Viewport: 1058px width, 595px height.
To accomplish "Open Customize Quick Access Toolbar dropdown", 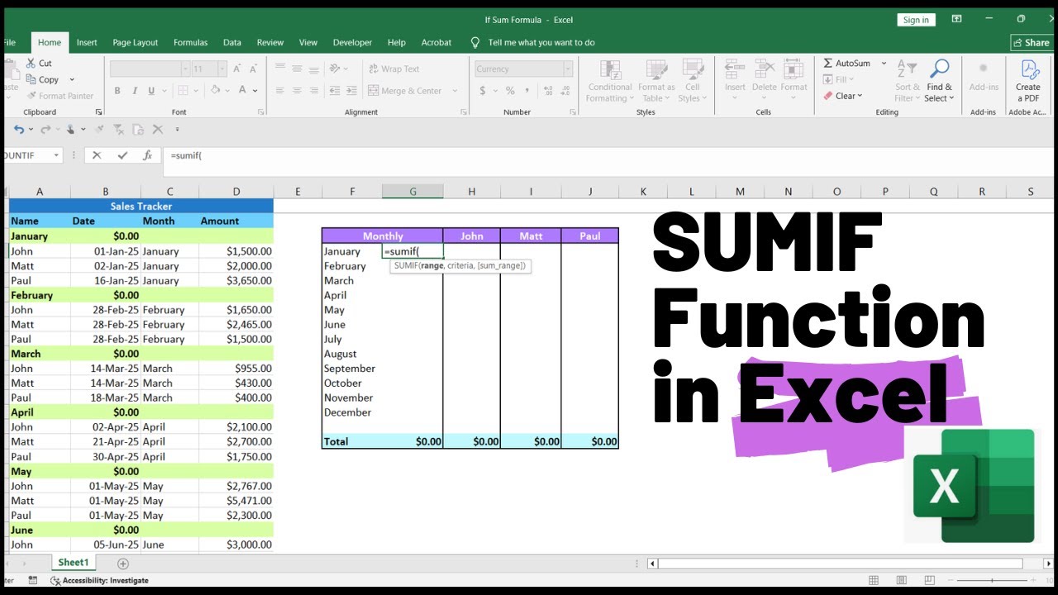I will [x=177, y=130].
